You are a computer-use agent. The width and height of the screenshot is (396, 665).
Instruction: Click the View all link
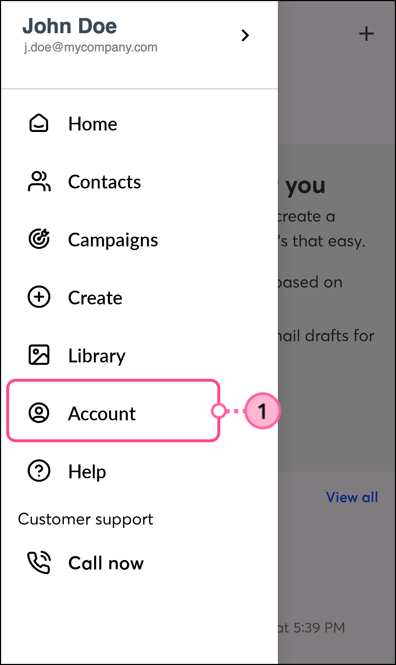tap(352, 497)
